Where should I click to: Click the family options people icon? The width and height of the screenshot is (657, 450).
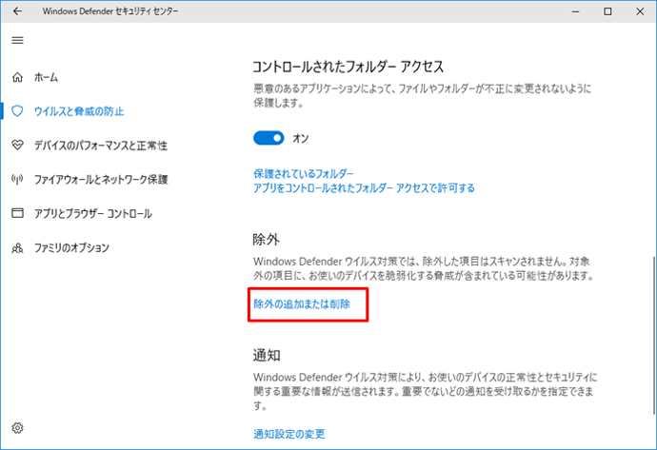(17, 247)
